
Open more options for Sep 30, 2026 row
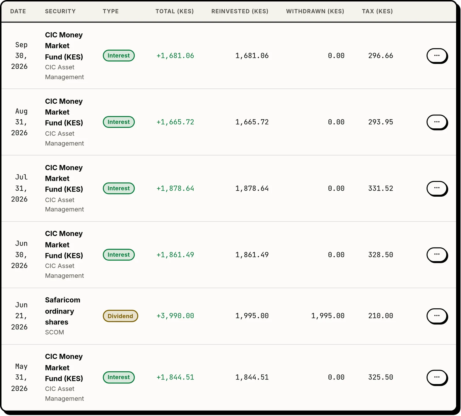tap(437, 56)
